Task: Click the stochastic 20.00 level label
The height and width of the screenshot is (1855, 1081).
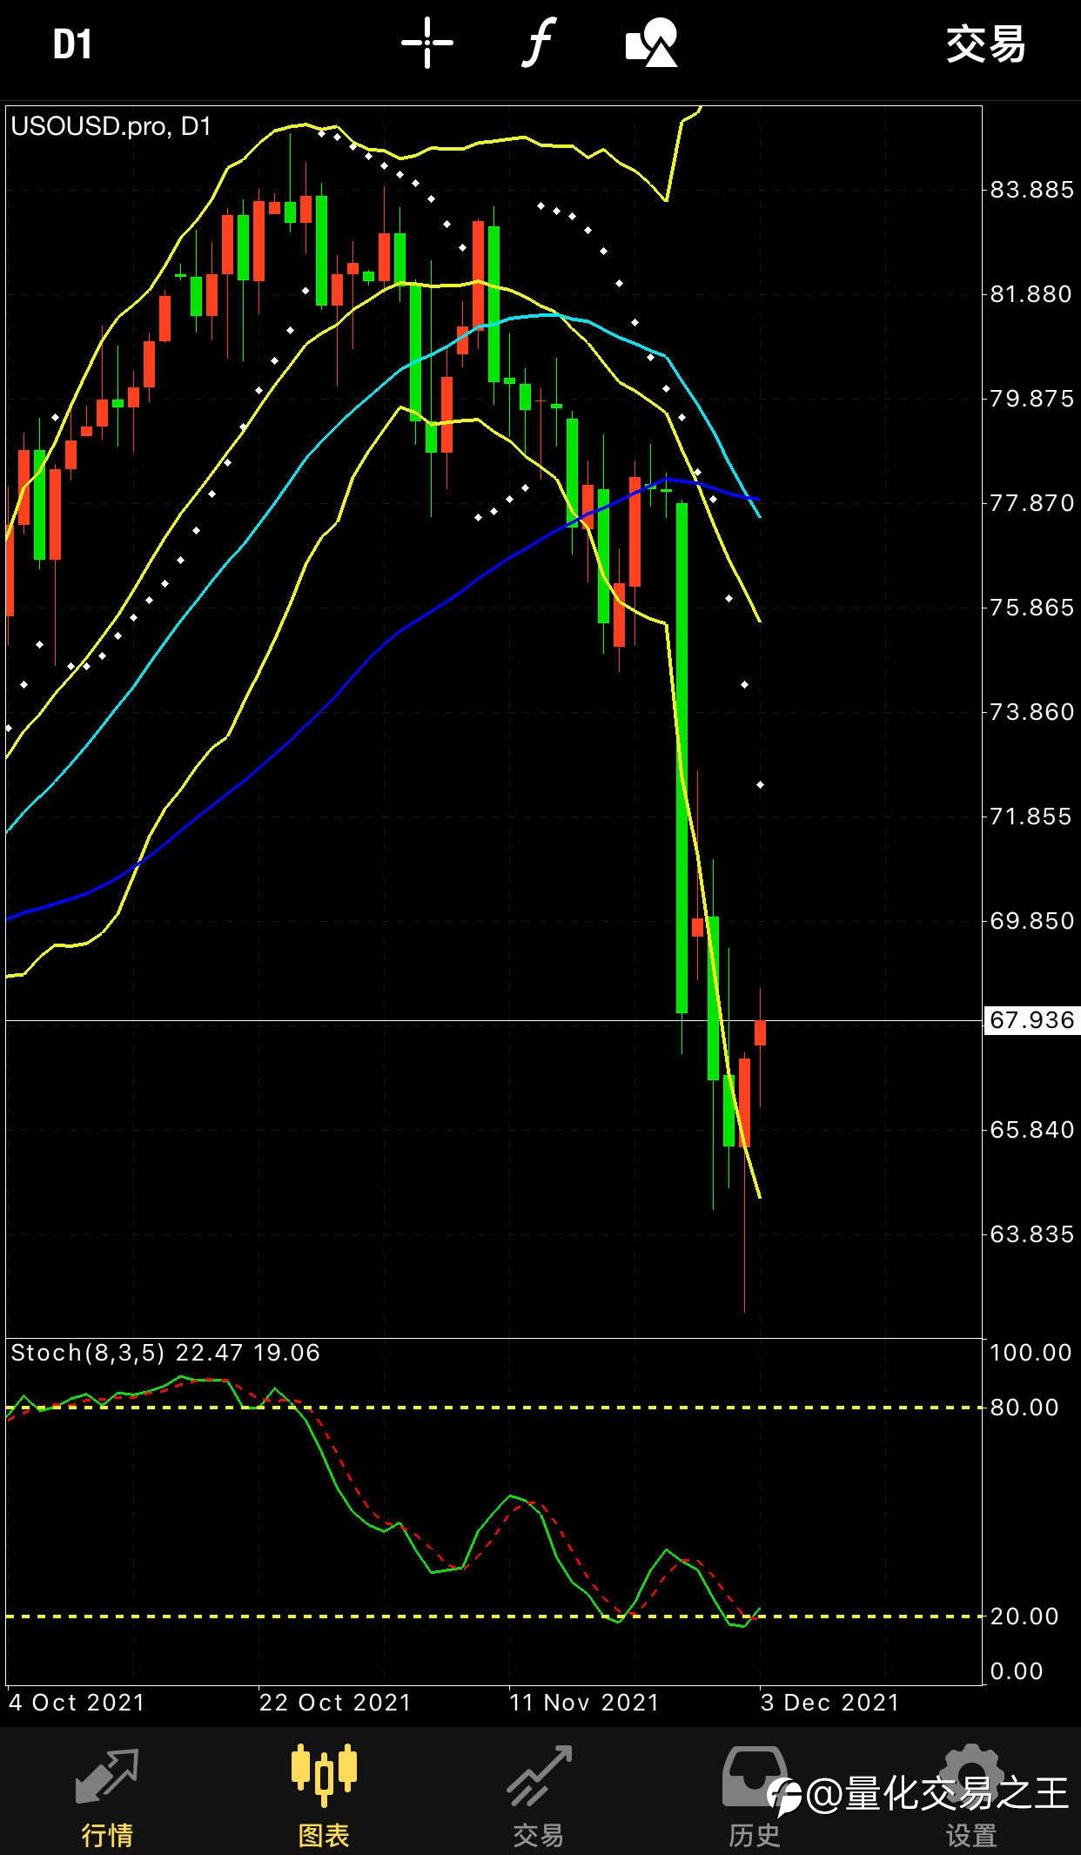Action: pyautogui.click(x=1024, y=1616)
